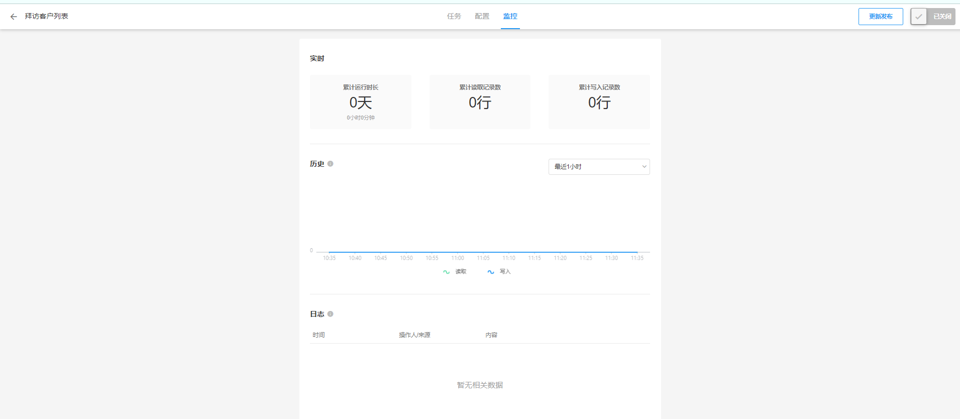Open the 最近1小时 time range dropdown

[x=598, y=167]
